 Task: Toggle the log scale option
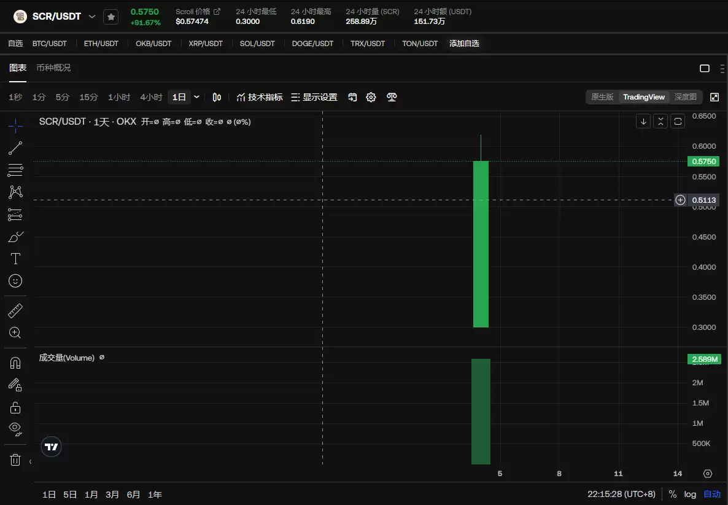tap(690, 494)
